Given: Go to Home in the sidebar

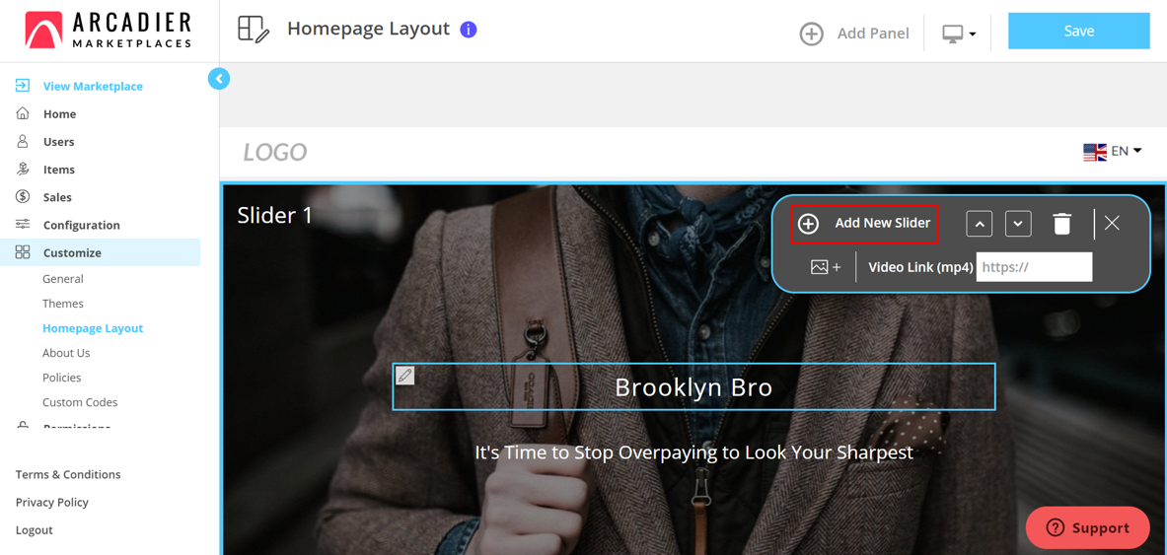Looking at the screenshot, I should [x=59, y=113].
